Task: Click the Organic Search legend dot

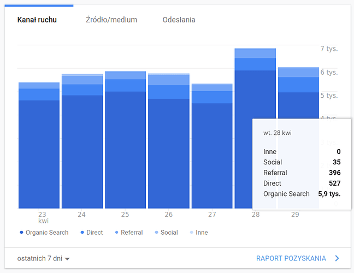Action: pos(21,233)
